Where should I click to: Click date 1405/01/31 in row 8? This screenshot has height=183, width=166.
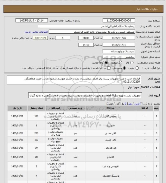17,176
